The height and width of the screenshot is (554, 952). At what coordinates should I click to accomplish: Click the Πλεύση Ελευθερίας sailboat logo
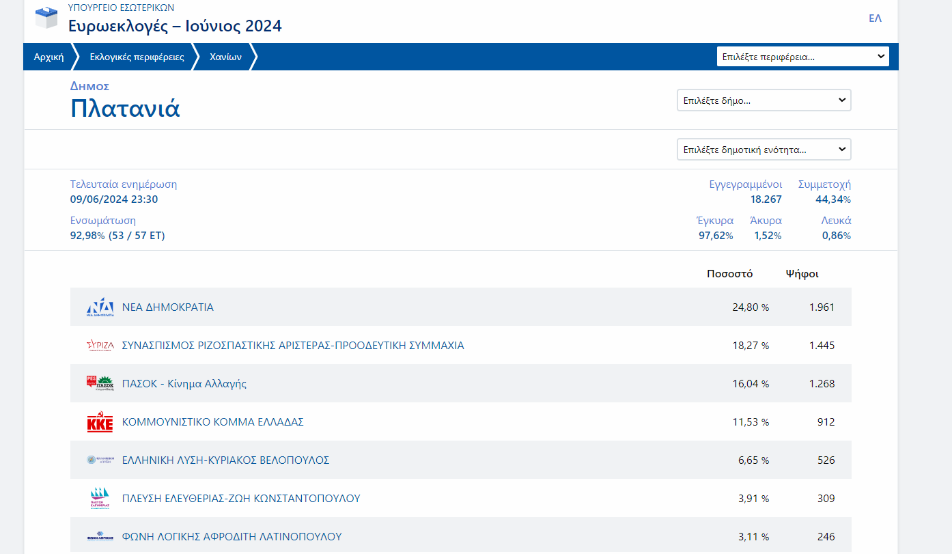[x=100, y=499]
